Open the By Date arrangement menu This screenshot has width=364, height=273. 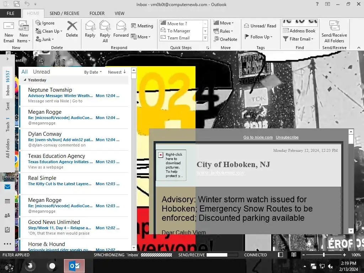pyautogui.click(x=93, y=72)
